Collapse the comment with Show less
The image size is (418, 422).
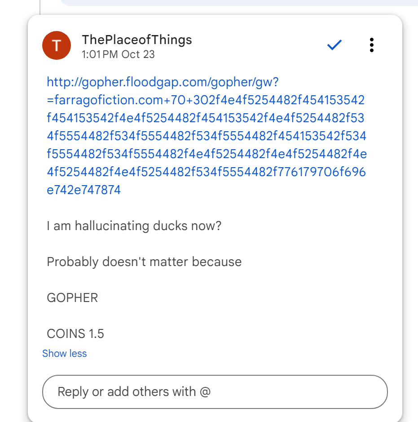64,354
